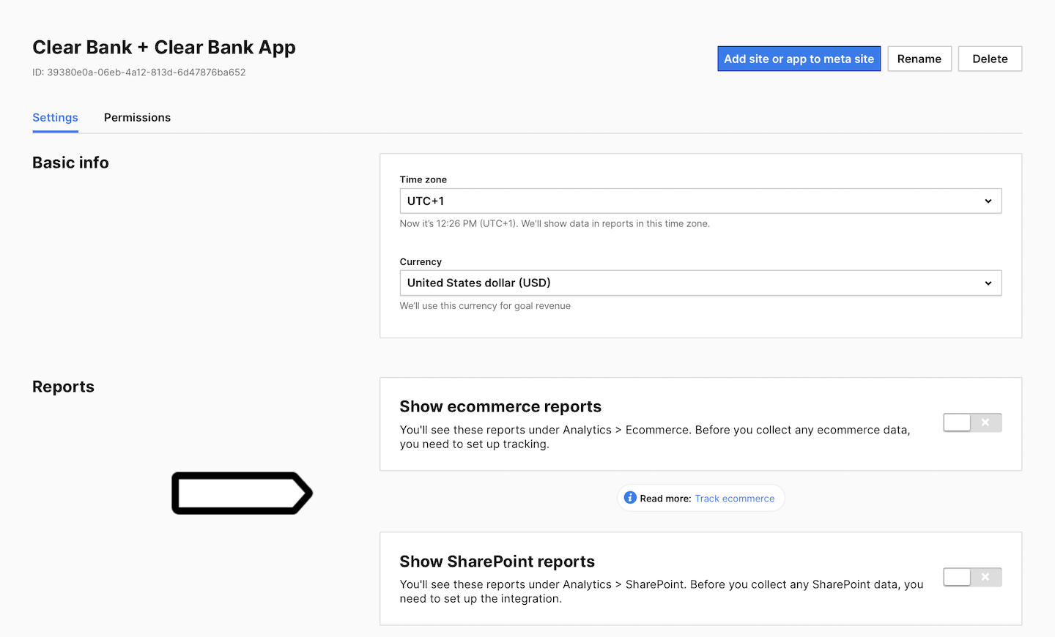
Task: Click the ecommerce reports description text
Action: 655,437
